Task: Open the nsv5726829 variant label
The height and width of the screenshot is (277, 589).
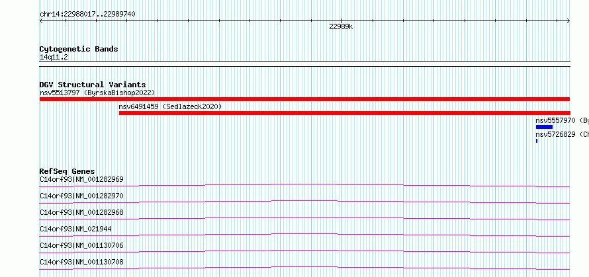Action: click(x=562, y=134)
